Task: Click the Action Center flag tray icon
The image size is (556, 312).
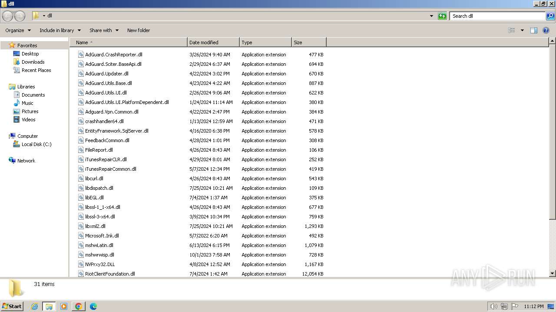Action: click(515, 306)
